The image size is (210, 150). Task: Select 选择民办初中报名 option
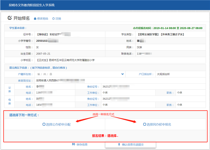click(145, 124)
